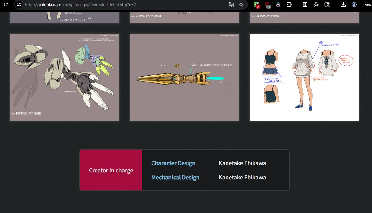The width and height of the screenshot is (372, 213).
Task: Reload the page with the refresh icon
Action: pyautogui.click(x=5, y=5)
